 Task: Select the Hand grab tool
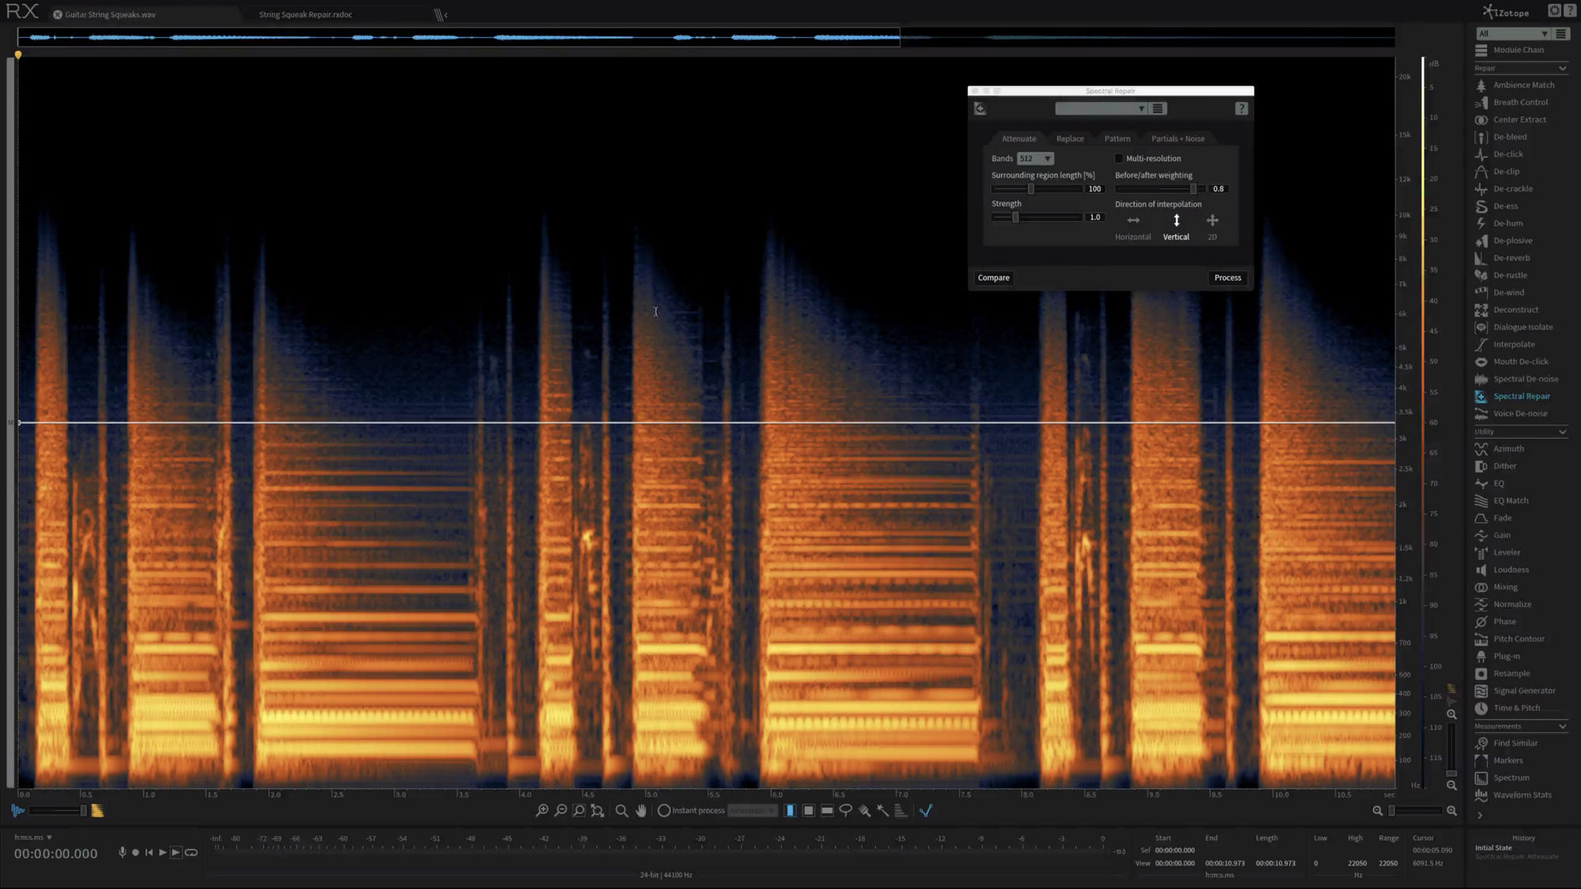click(641, 811)
